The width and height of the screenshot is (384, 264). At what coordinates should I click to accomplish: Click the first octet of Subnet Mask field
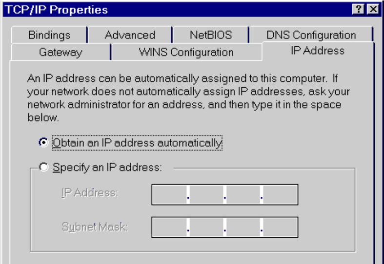click(169, 227)
